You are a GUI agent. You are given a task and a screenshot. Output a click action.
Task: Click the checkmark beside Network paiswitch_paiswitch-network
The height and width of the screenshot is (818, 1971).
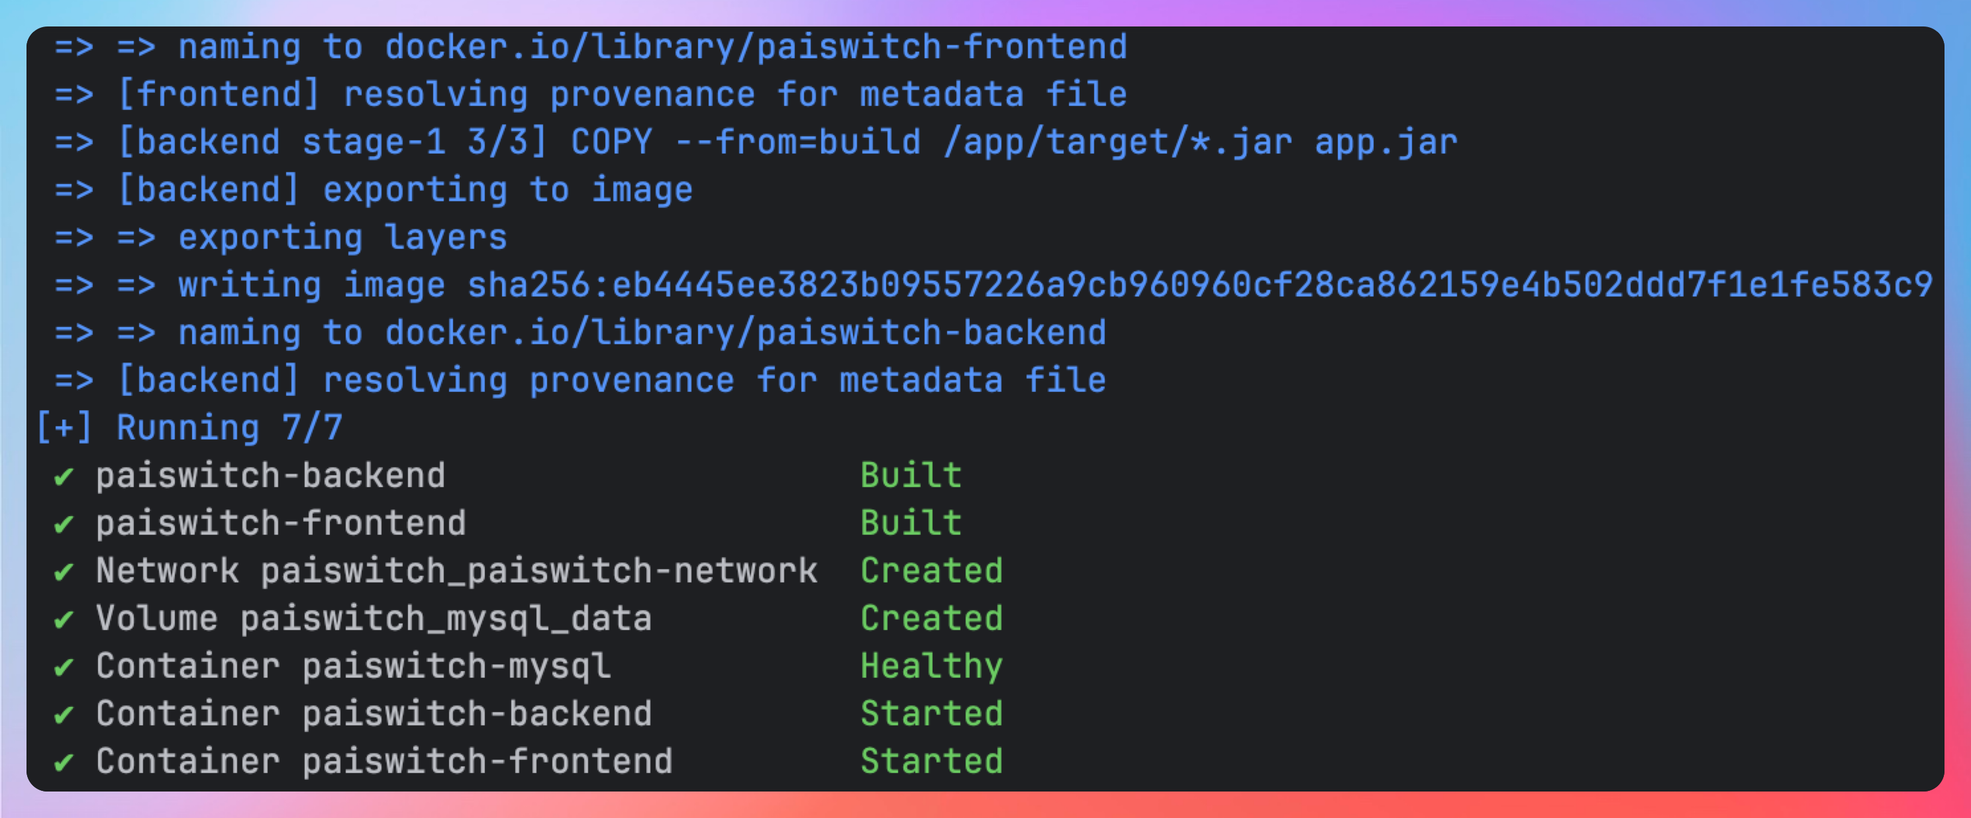[64, 572]
